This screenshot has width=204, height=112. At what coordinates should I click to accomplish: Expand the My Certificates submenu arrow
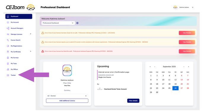(x=31, y=51)
